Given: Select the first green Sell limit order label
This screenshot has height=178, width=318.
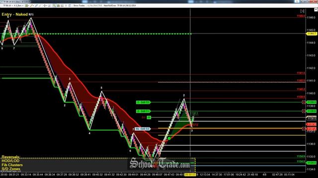Looking at the screenshot, I should pos(143,102).
